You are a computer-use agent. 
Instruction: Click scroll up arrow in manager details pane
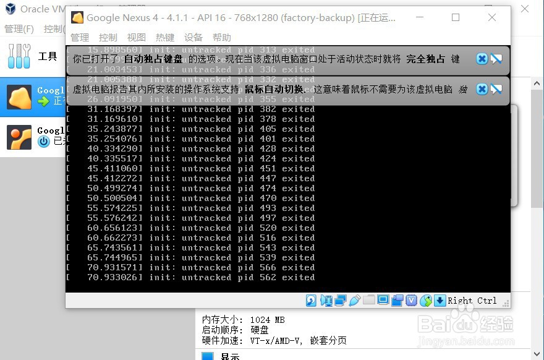(537, 84)
